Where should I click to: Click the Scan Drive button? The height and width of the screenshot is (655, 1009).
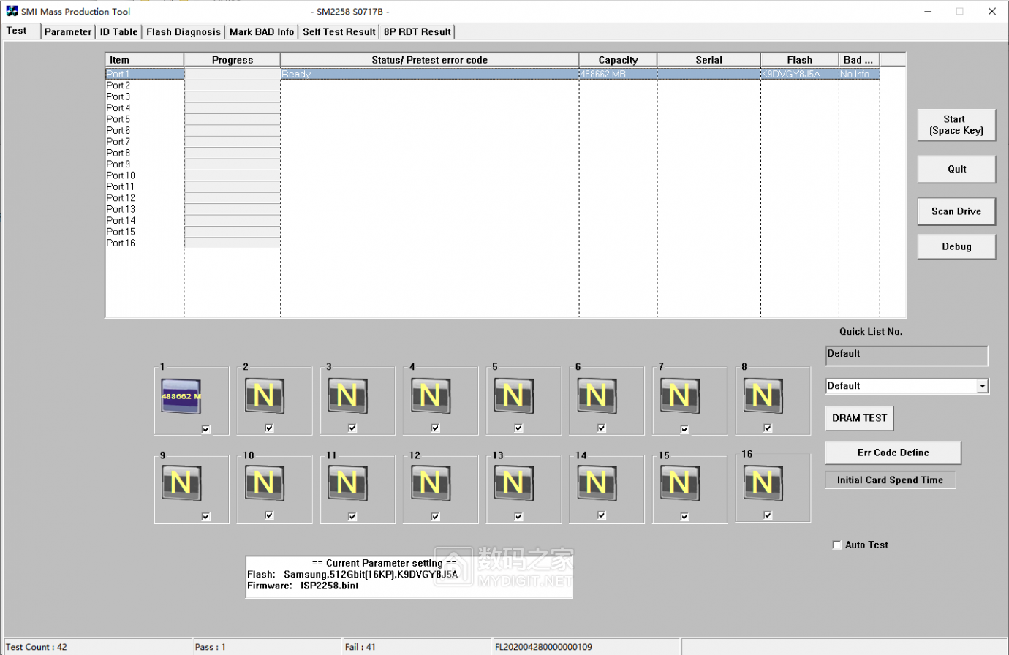point(956,211)
